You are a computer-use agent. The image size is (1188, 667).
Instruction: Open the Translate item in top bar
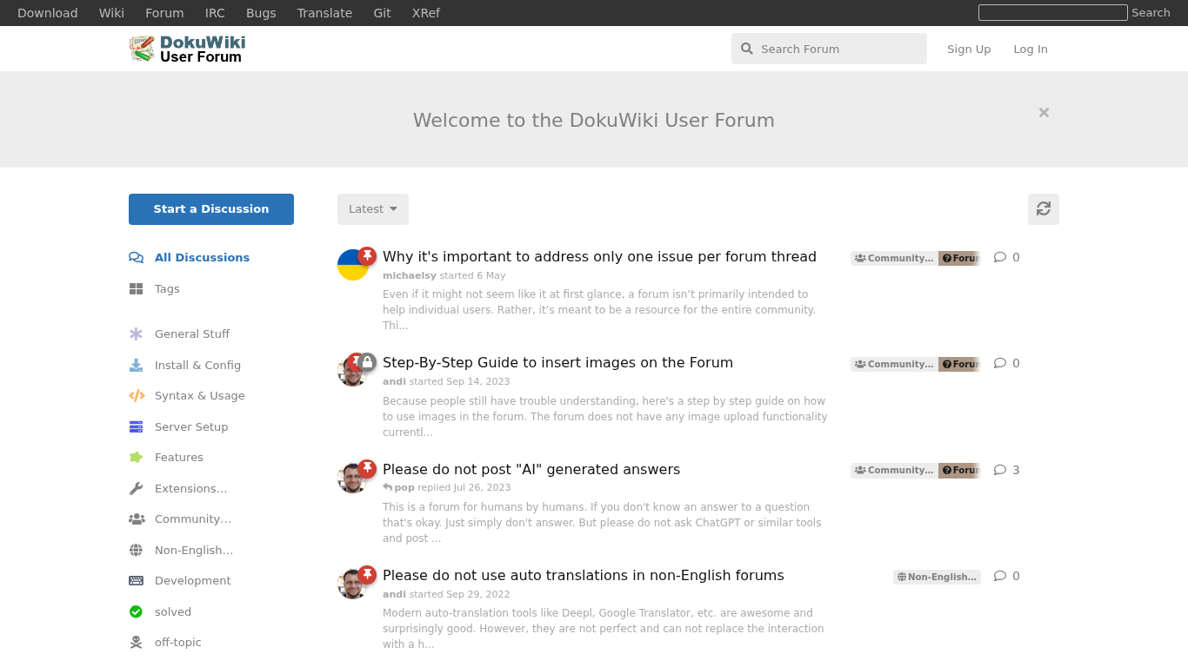pyautogui.click(x=324, y=13)
